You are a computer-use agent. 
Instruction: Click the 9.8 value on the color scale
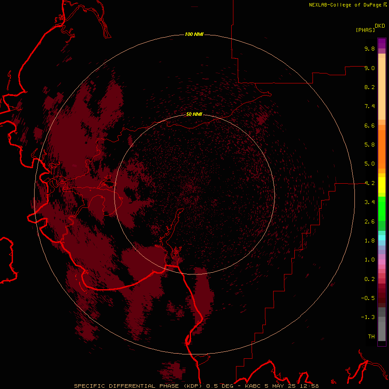(370, 48)
